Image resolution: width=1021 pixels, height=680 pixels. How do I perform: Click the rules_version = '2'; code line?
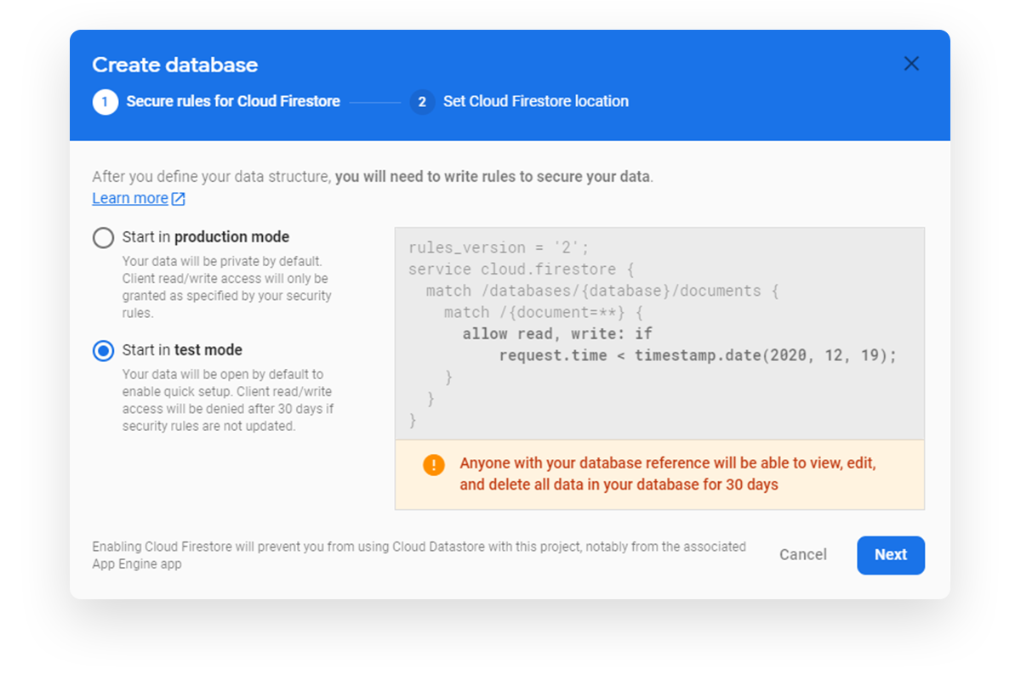499,247
